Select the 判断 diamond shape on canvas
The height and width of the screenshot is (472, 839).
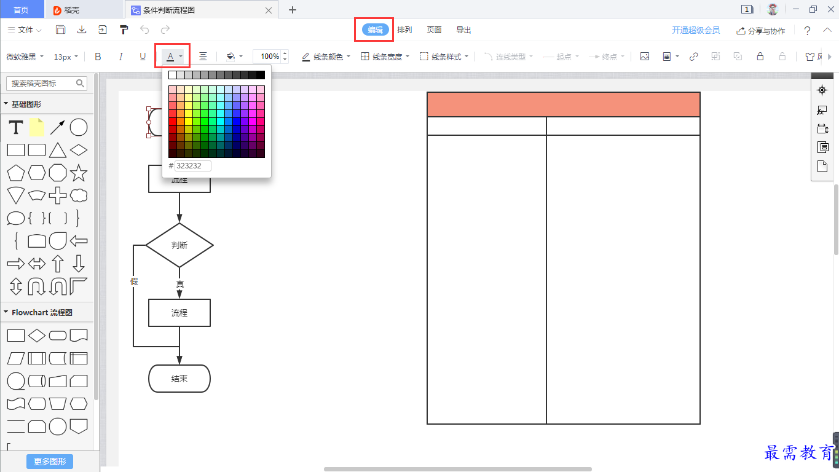[x=179, y=245]
